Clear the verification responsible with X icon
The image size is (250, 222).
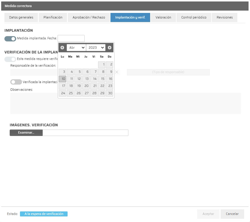117,72
